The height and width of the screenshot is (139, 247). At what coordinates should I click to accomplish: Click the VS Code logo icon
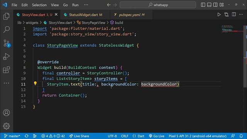point(5,5)
